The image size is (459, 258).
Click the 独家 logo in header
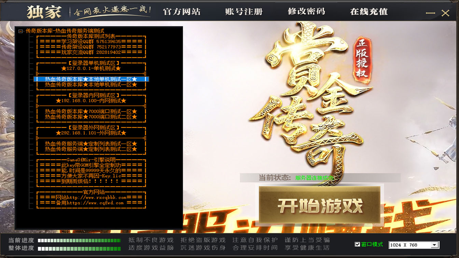coord(44,12)
